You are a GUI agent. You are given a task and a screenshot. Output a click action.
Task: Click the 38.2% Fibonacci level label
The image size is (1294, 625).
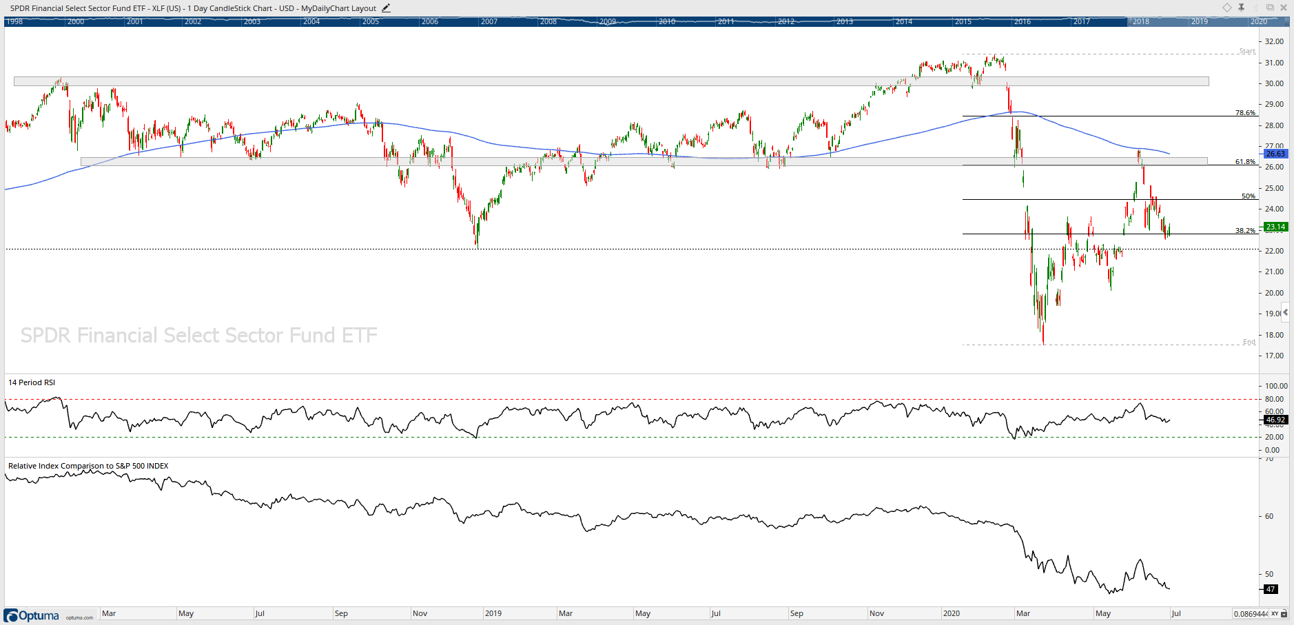[x=1245, y=230]
